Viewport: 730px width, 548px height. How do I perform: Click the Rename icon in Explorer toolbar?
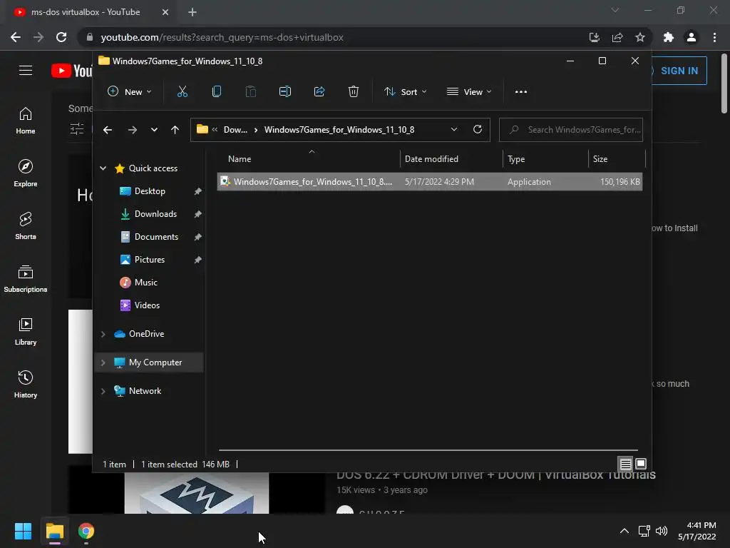click(285, 92)
